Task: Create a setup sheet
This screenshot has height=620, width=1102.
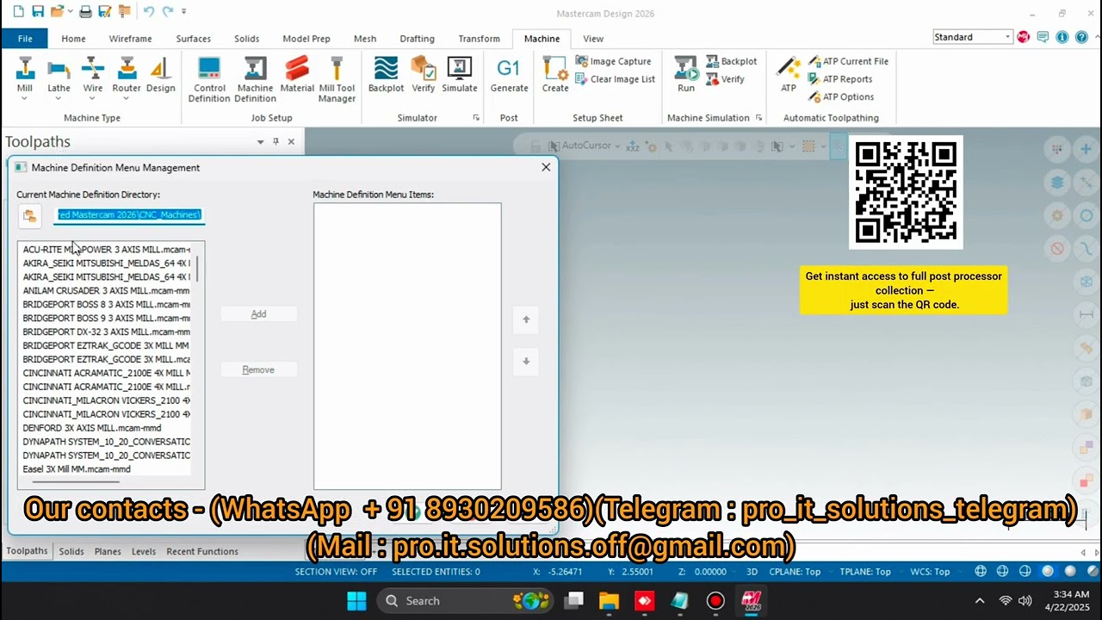Action: coord(555,75)
